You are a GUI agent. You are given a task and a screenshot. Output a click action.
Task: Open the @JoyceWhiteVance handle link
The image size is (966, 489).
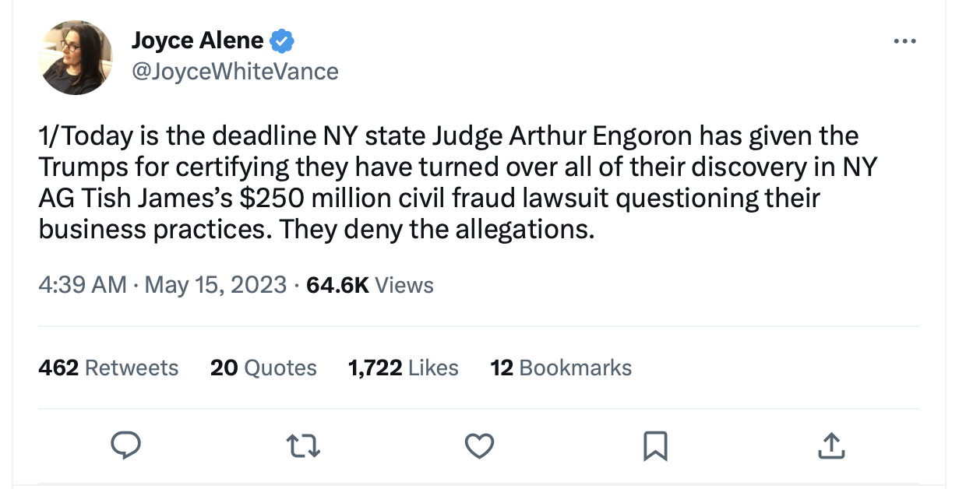[x=234, y=72]
